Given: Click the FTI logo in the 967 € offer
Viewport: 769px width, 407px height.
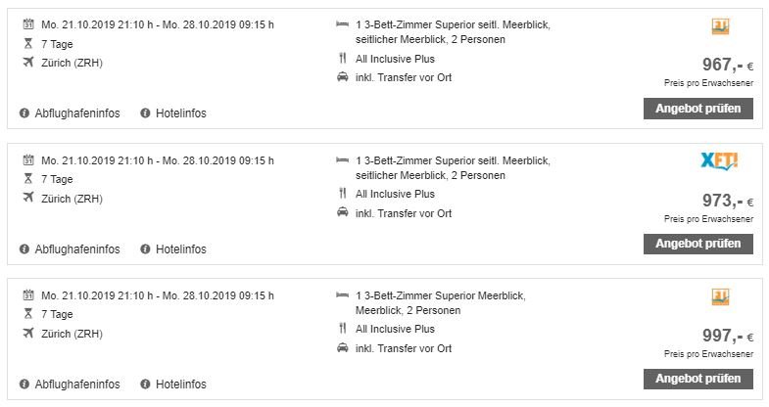Looking at the screenshot, I should (720, 27).
